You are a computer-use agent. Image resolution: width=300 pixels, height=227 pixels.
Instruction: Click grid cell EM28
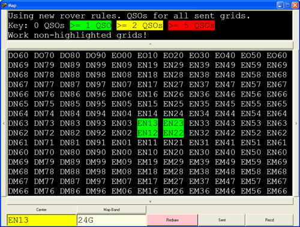tap(173, 172)
